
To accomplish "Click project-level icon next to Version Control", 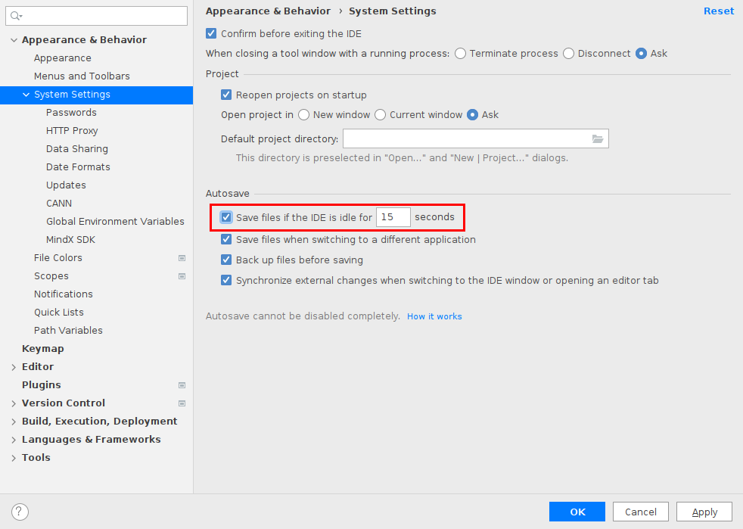I will coord(182,403).
